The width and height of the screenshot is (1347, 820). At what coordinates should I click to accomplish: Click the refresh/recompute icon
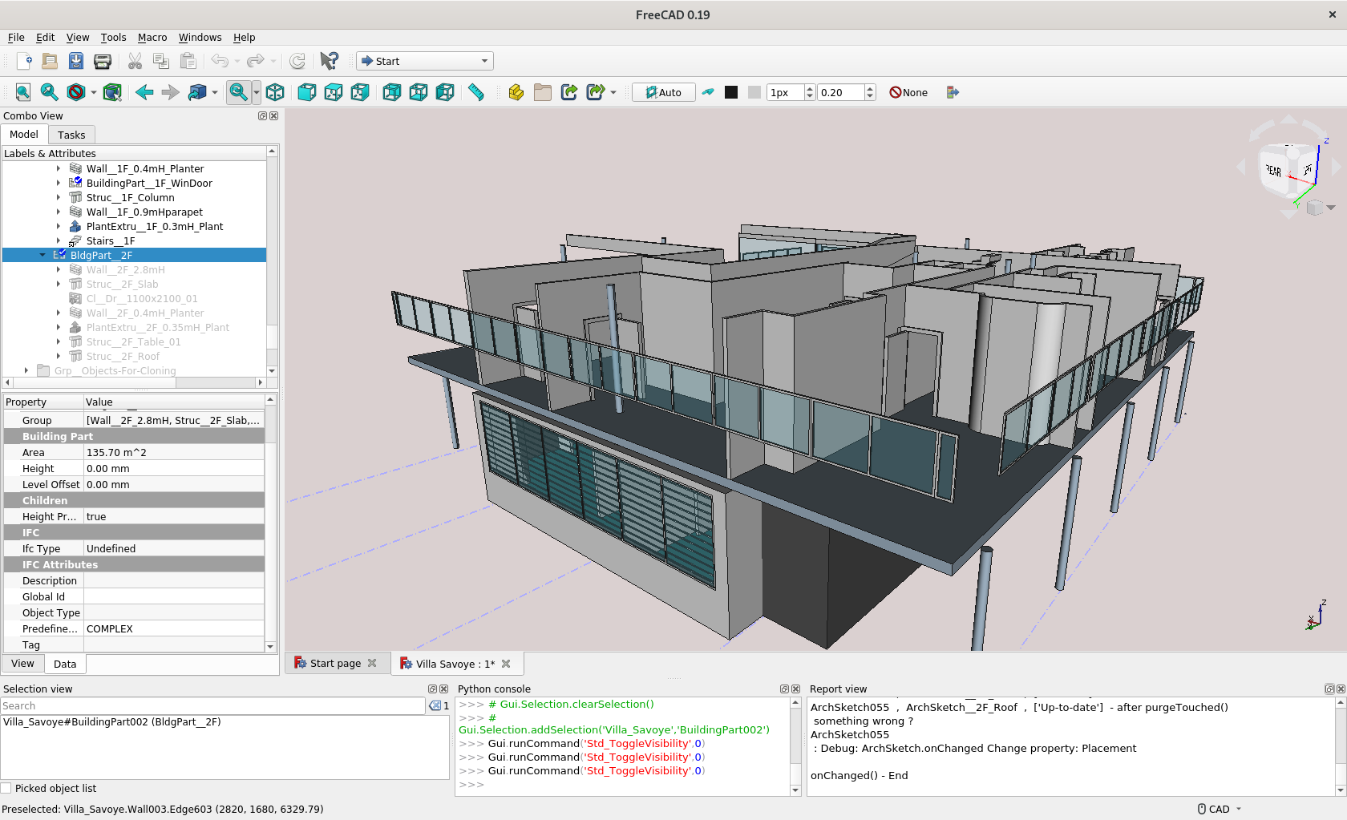pos(297,61)
